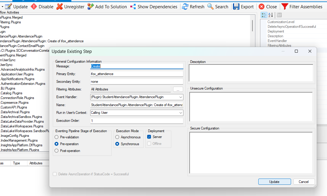Open Show Dependencies from toolbar

coord(133,7)
